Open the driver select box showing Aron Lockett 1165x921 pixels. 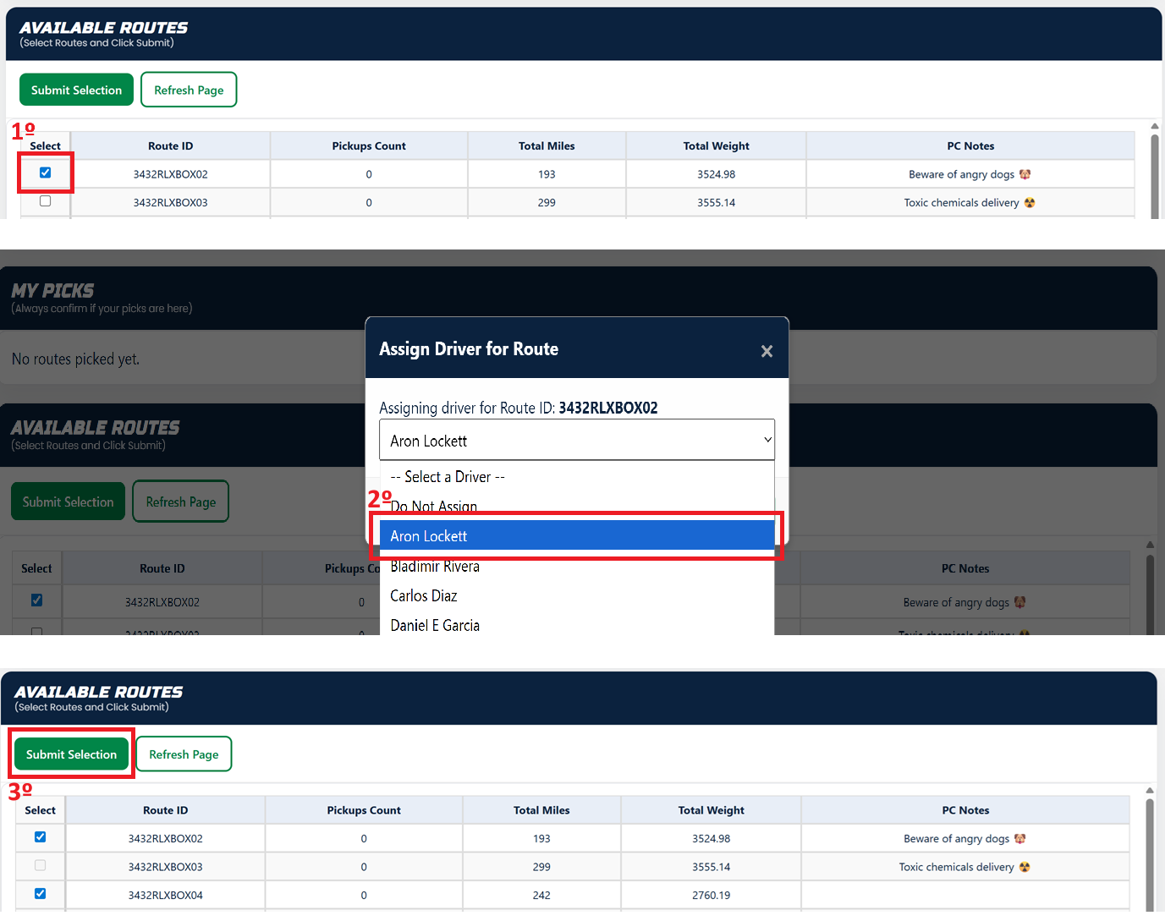(x=575, y=440)
